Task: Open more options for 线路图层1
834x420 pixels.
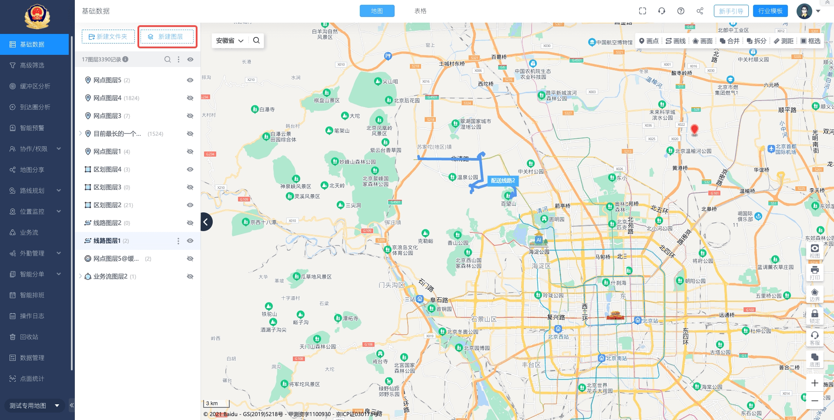Action: pos(178,241)
